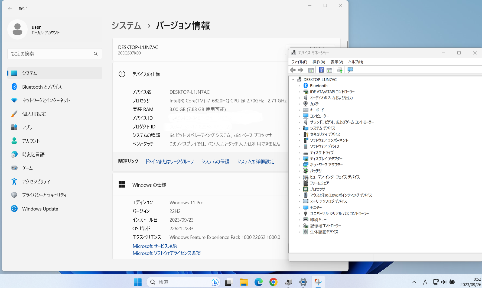Open the 操作(A) menu
This screenshot has width=482, height=288.
click(x=319, y=62)
